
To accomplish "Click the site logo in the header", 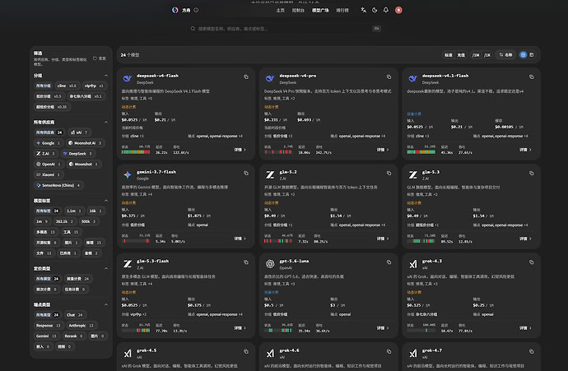I will point(175,10).
